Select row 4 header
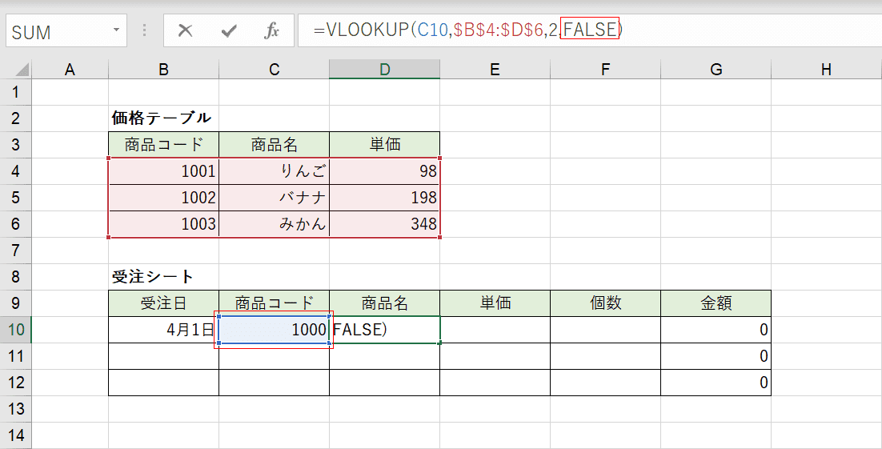This screenshot has width=882, height=449. (16, 171)
